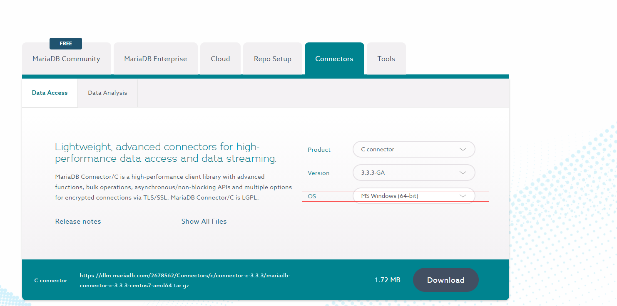Open the Cloud tab
Viewport: 617px width, 306px height.
pyautogui.click(x=220, y=59)
